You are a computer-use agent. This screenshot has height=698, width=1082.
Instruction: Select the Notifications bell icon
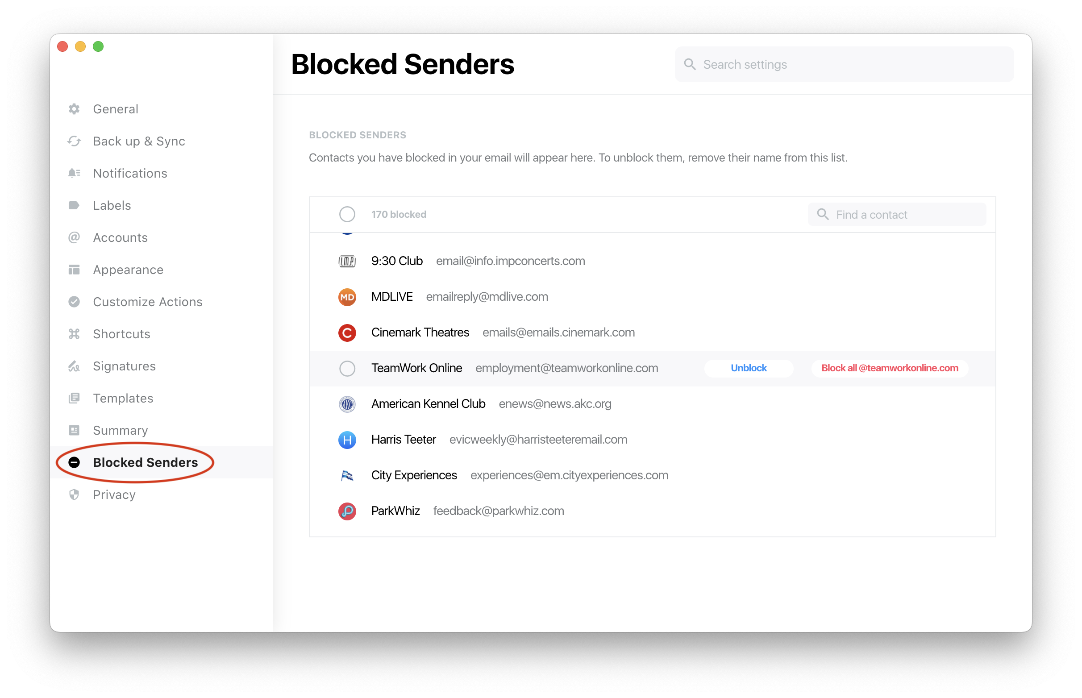(75, 173)
